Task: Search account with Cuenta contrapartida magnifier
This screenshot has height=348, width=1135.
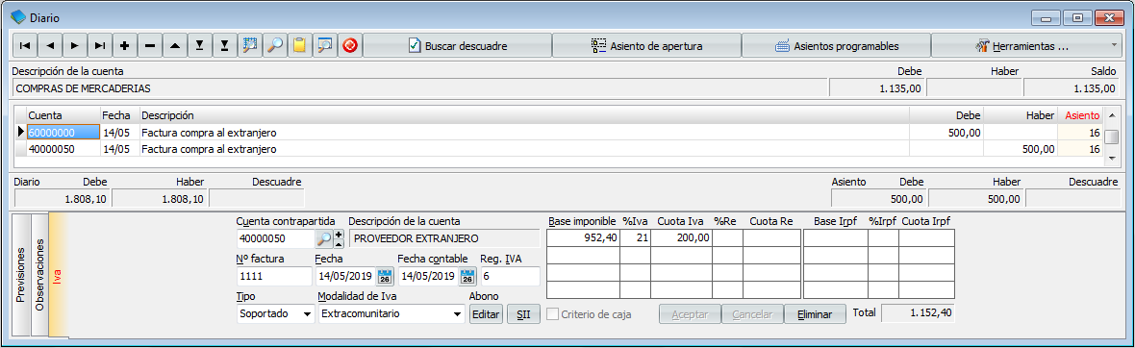Action: tap(324, 238)
